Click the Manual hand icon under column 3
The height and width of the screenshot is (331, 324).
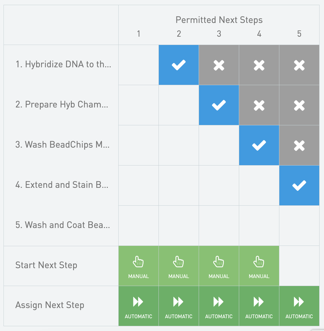219,262
